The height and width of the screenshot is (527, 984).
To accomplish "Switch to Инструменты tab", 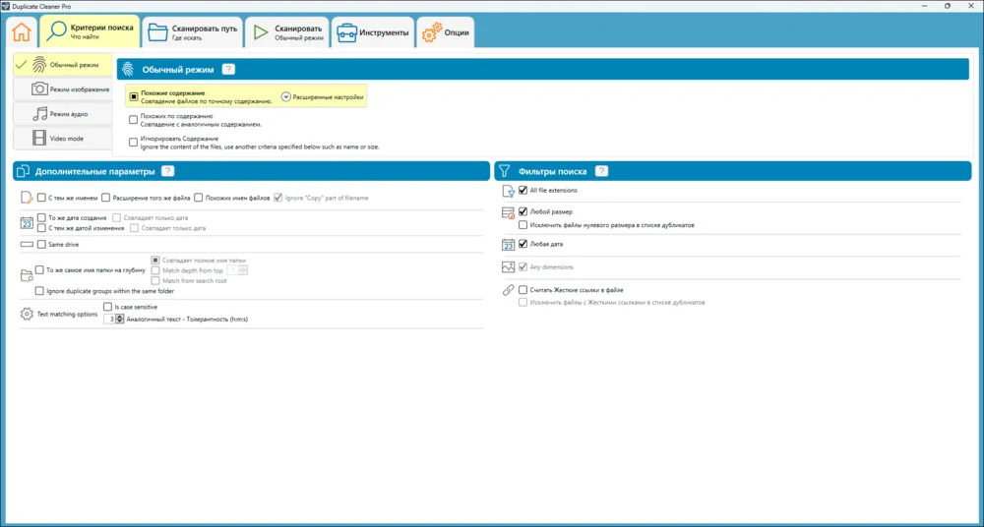I will (x=373, y=32).
